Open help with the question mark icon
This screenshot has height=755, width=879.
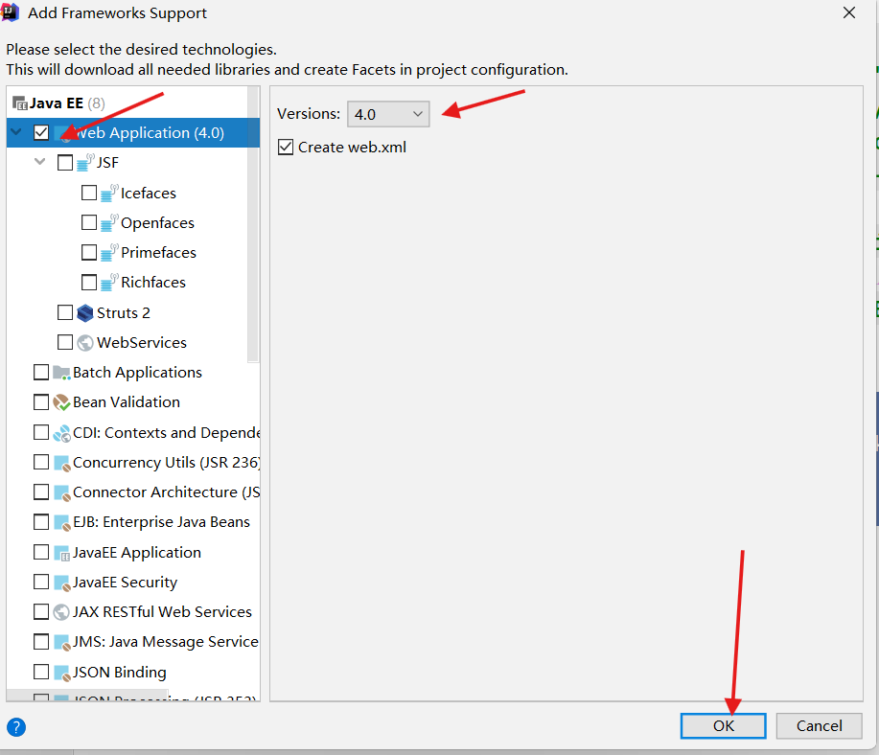[x=16, y=727]
